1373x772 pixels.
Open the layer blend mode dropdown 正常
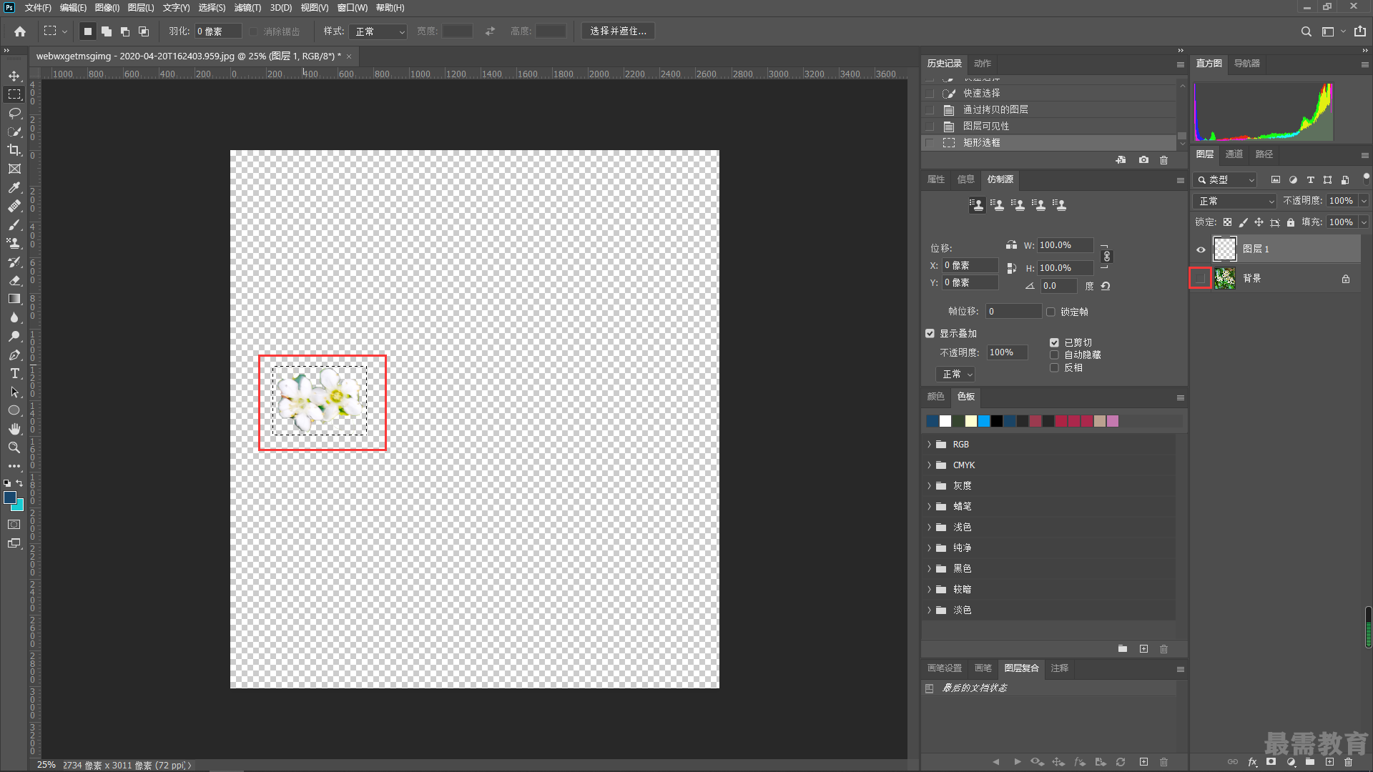(1234, 202)
